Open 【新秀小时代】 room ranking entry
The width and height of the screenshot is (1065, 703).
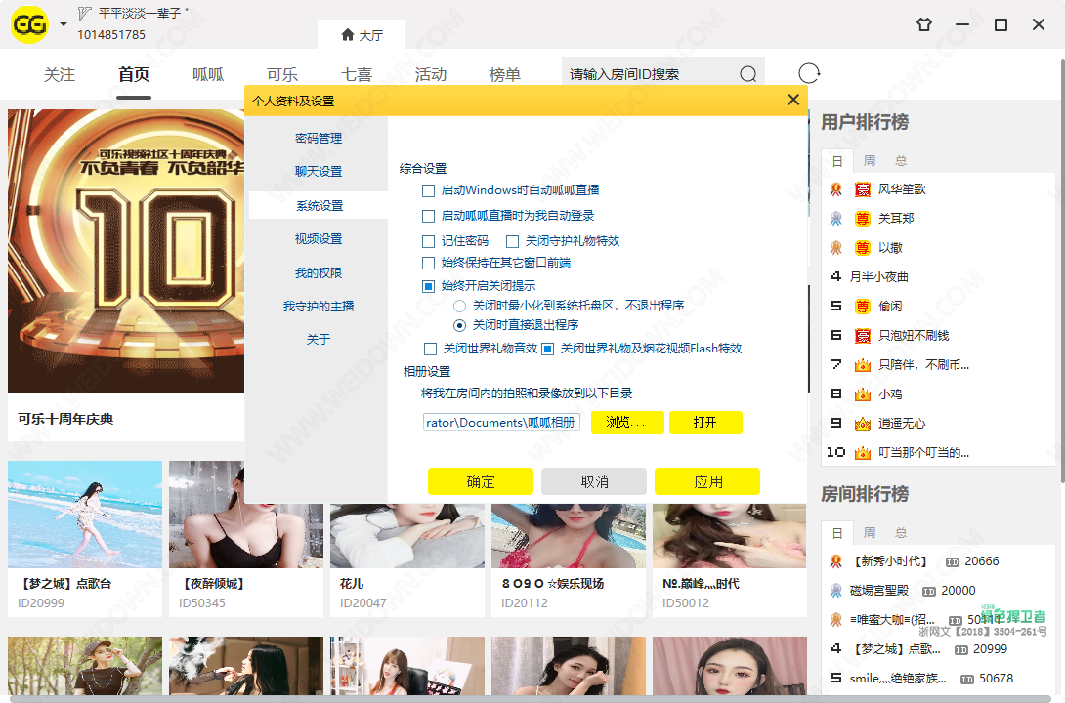point(890,561)
